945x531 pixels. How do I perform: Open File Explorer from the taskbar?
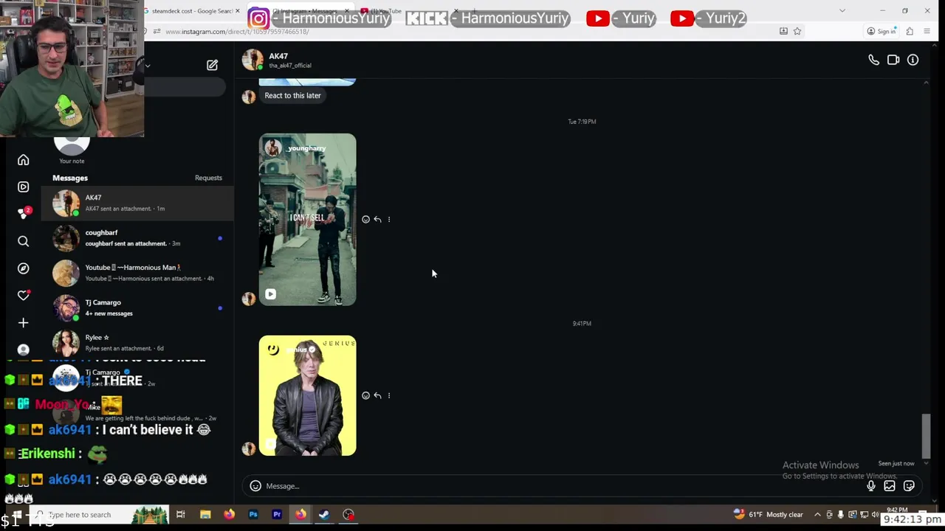tap(205, 515)
